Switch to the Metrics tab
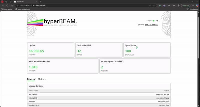The height and width of the screenshot is (107, 200). (42, 79)
